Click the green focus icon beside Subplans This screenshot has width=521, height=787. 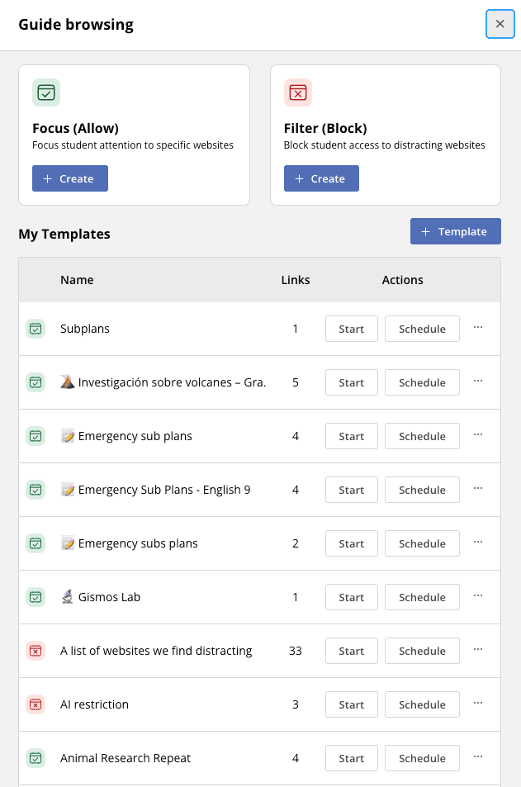click(x=36, y=329)
